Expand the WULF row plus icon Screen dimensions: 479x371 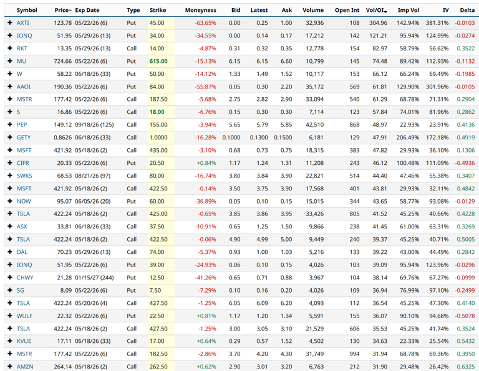point(10,316)
